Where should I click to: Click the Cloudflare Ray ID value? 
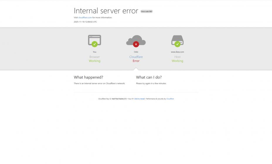(x=119, y=99)
